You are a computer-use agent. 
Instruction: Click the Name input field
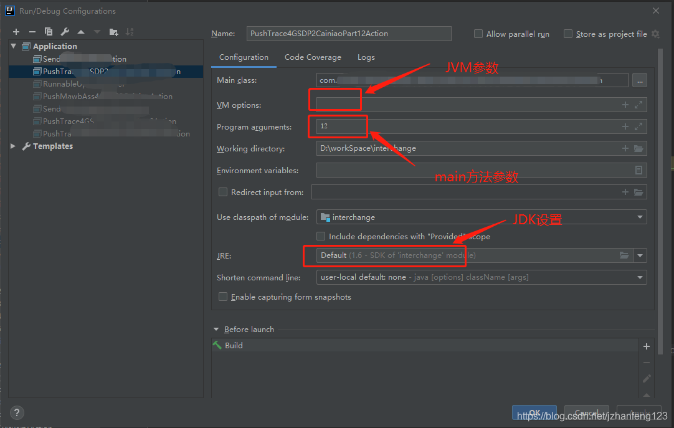(349, 34)
